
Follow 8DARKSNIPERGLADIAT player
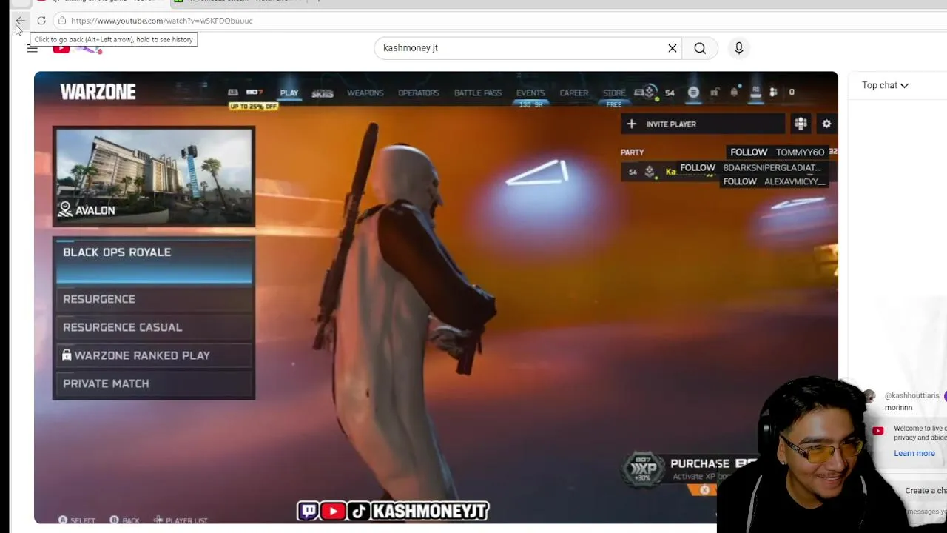tap(749, 168)
